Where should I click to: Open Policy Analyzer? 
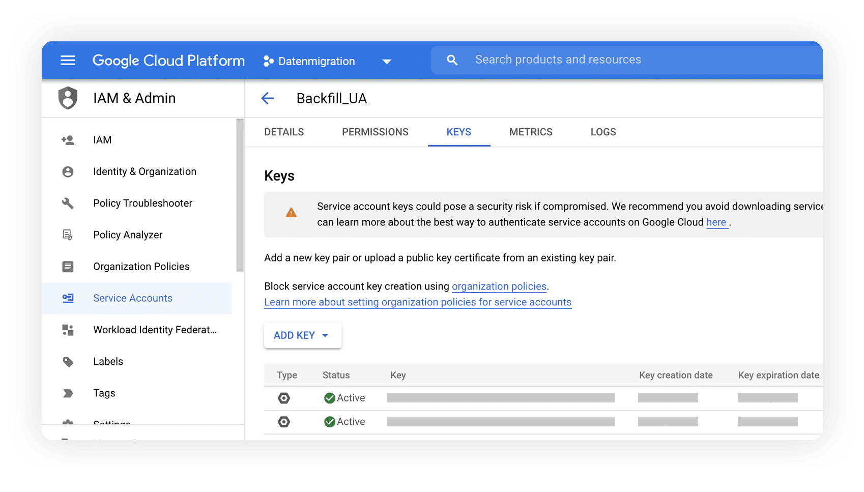coord(128,235)
